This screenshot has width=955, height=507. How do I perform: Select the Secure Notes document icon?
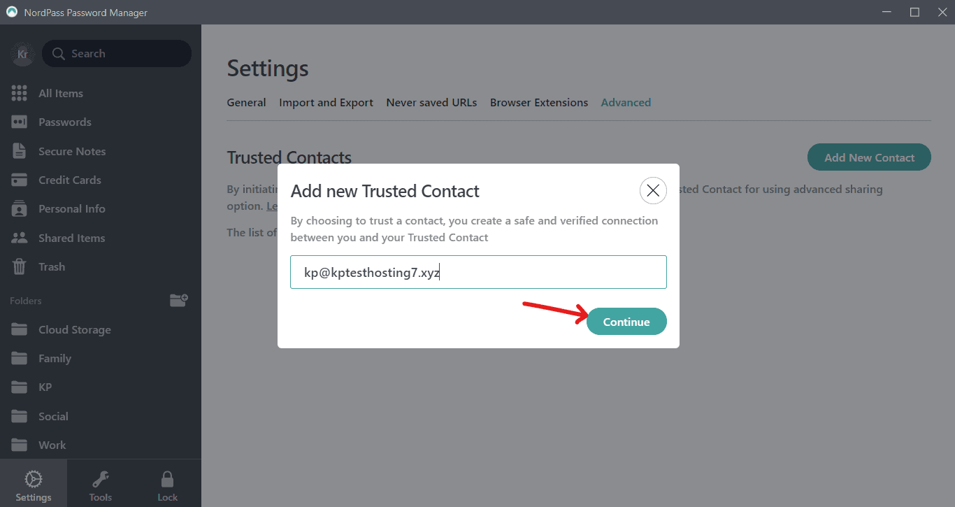[19, 151]
